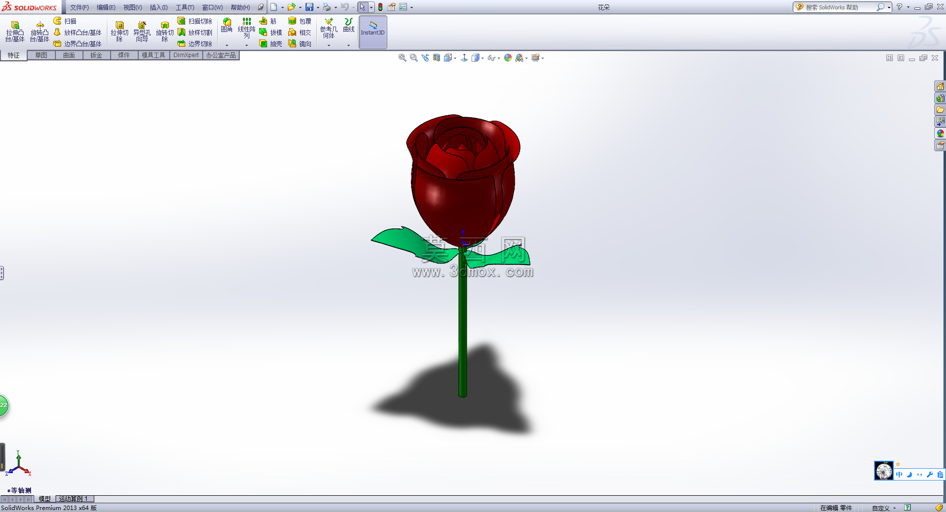The image size is (946, 512).
Task: Open the 曲线 curves tool
Action: point(349,26)
